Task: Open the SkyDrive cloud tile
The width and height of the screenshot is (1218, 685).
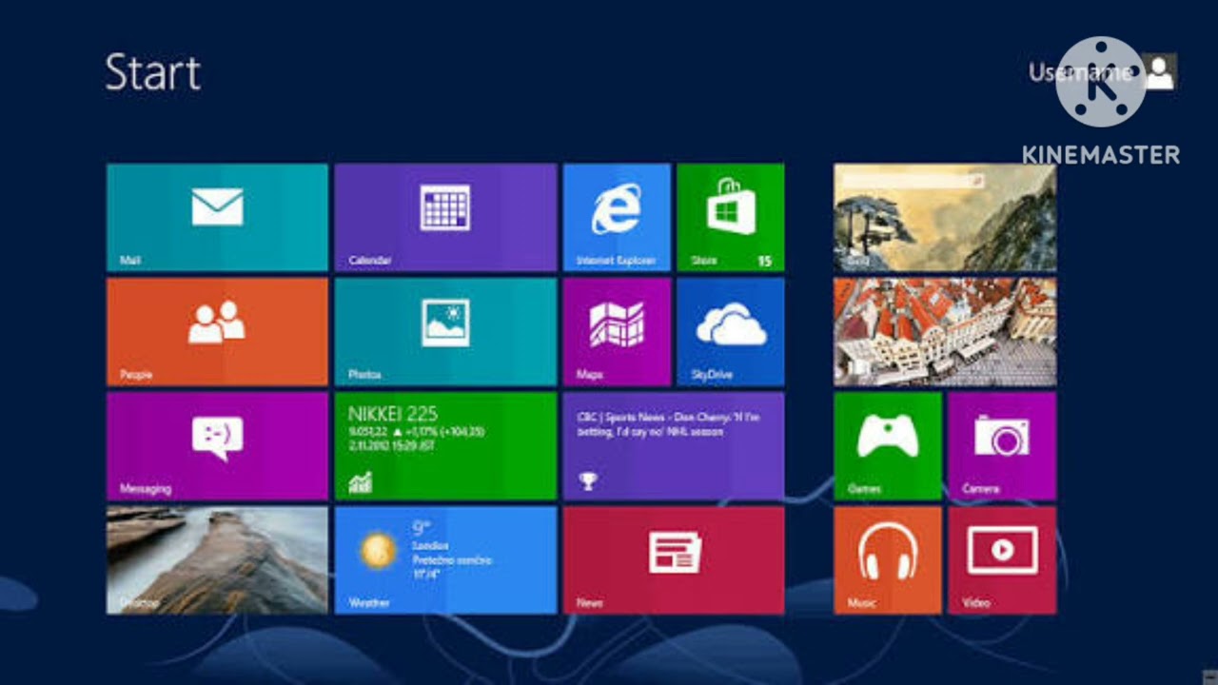Action: [x=731, y=332]
